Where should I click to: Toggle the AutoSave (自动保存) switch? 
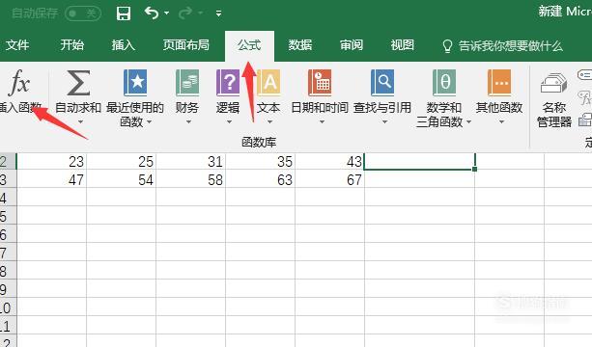[83, 13]
